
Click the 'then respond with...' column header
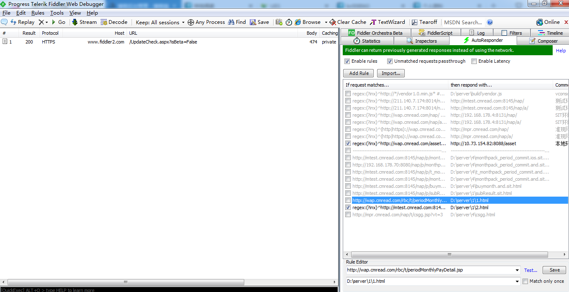tap(500, 85)
